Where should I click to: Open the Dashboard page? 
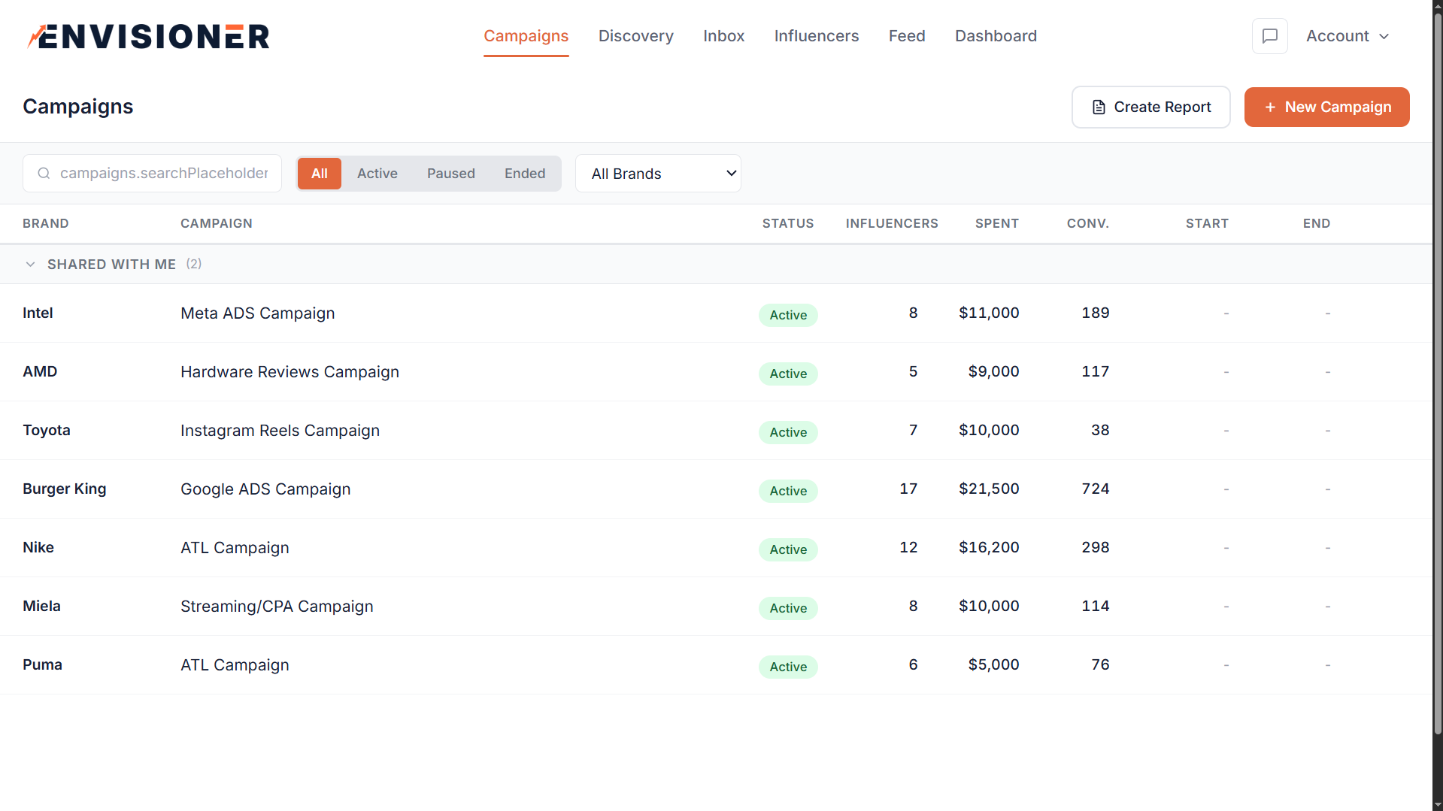click(996, 35)
